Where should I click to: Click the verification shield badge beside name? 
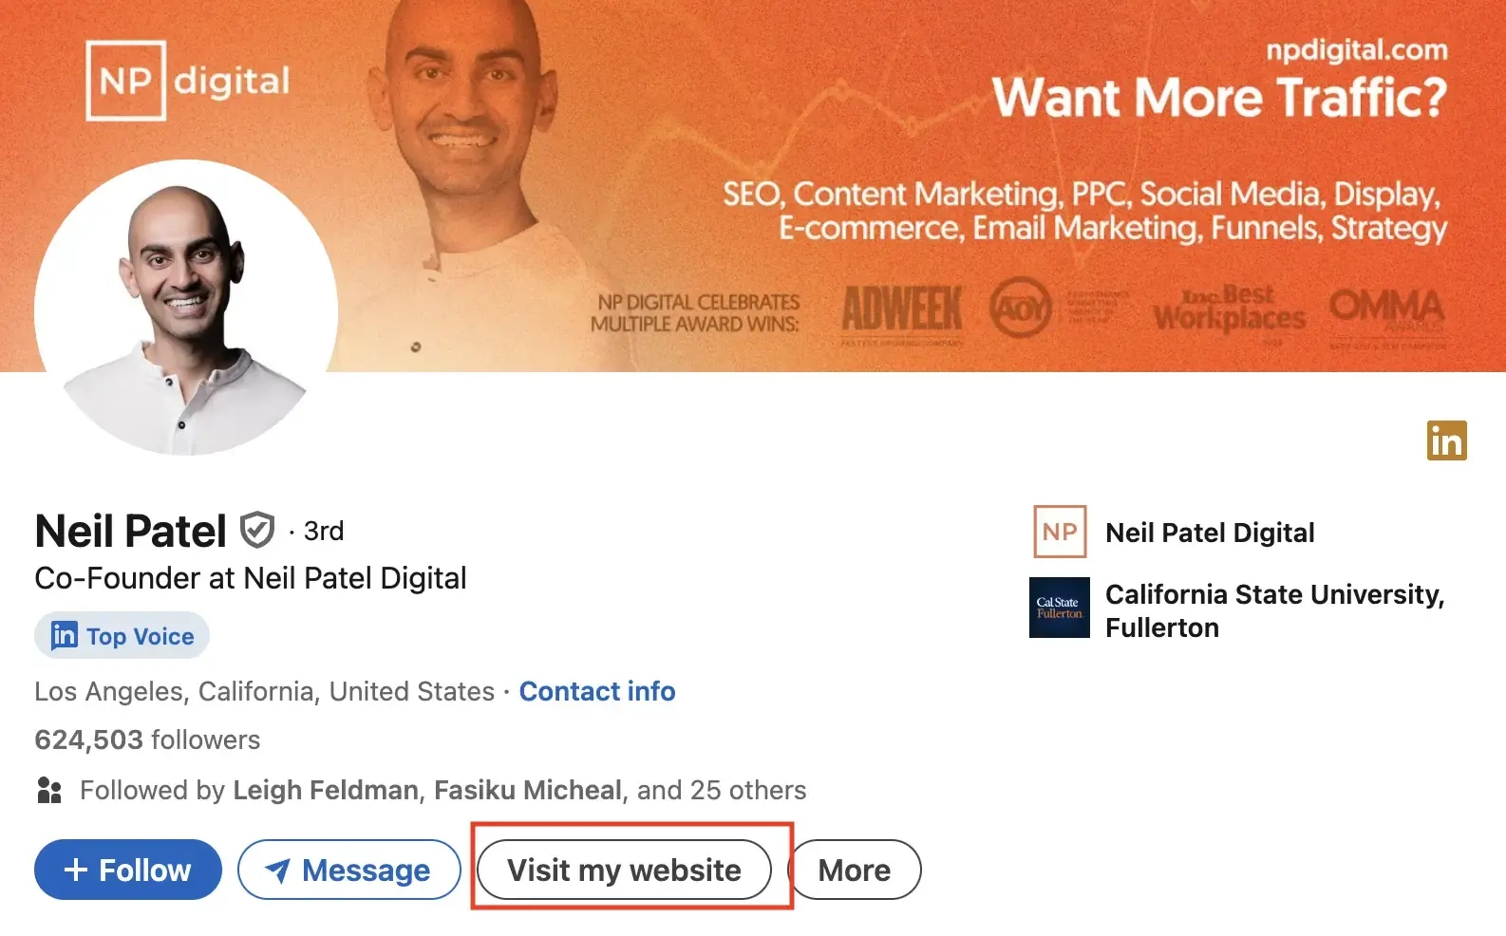256,531
